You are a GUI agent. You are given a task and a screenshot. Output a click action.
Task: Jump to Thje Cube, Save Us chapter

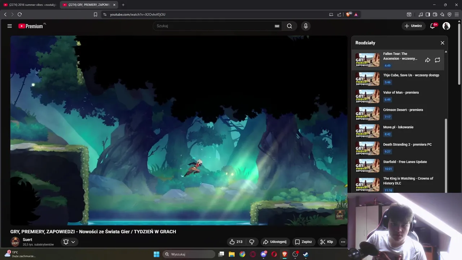[x=398, y=79]
